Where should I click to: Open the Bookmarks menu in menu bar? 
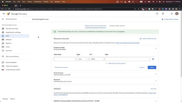coord(38,2)
